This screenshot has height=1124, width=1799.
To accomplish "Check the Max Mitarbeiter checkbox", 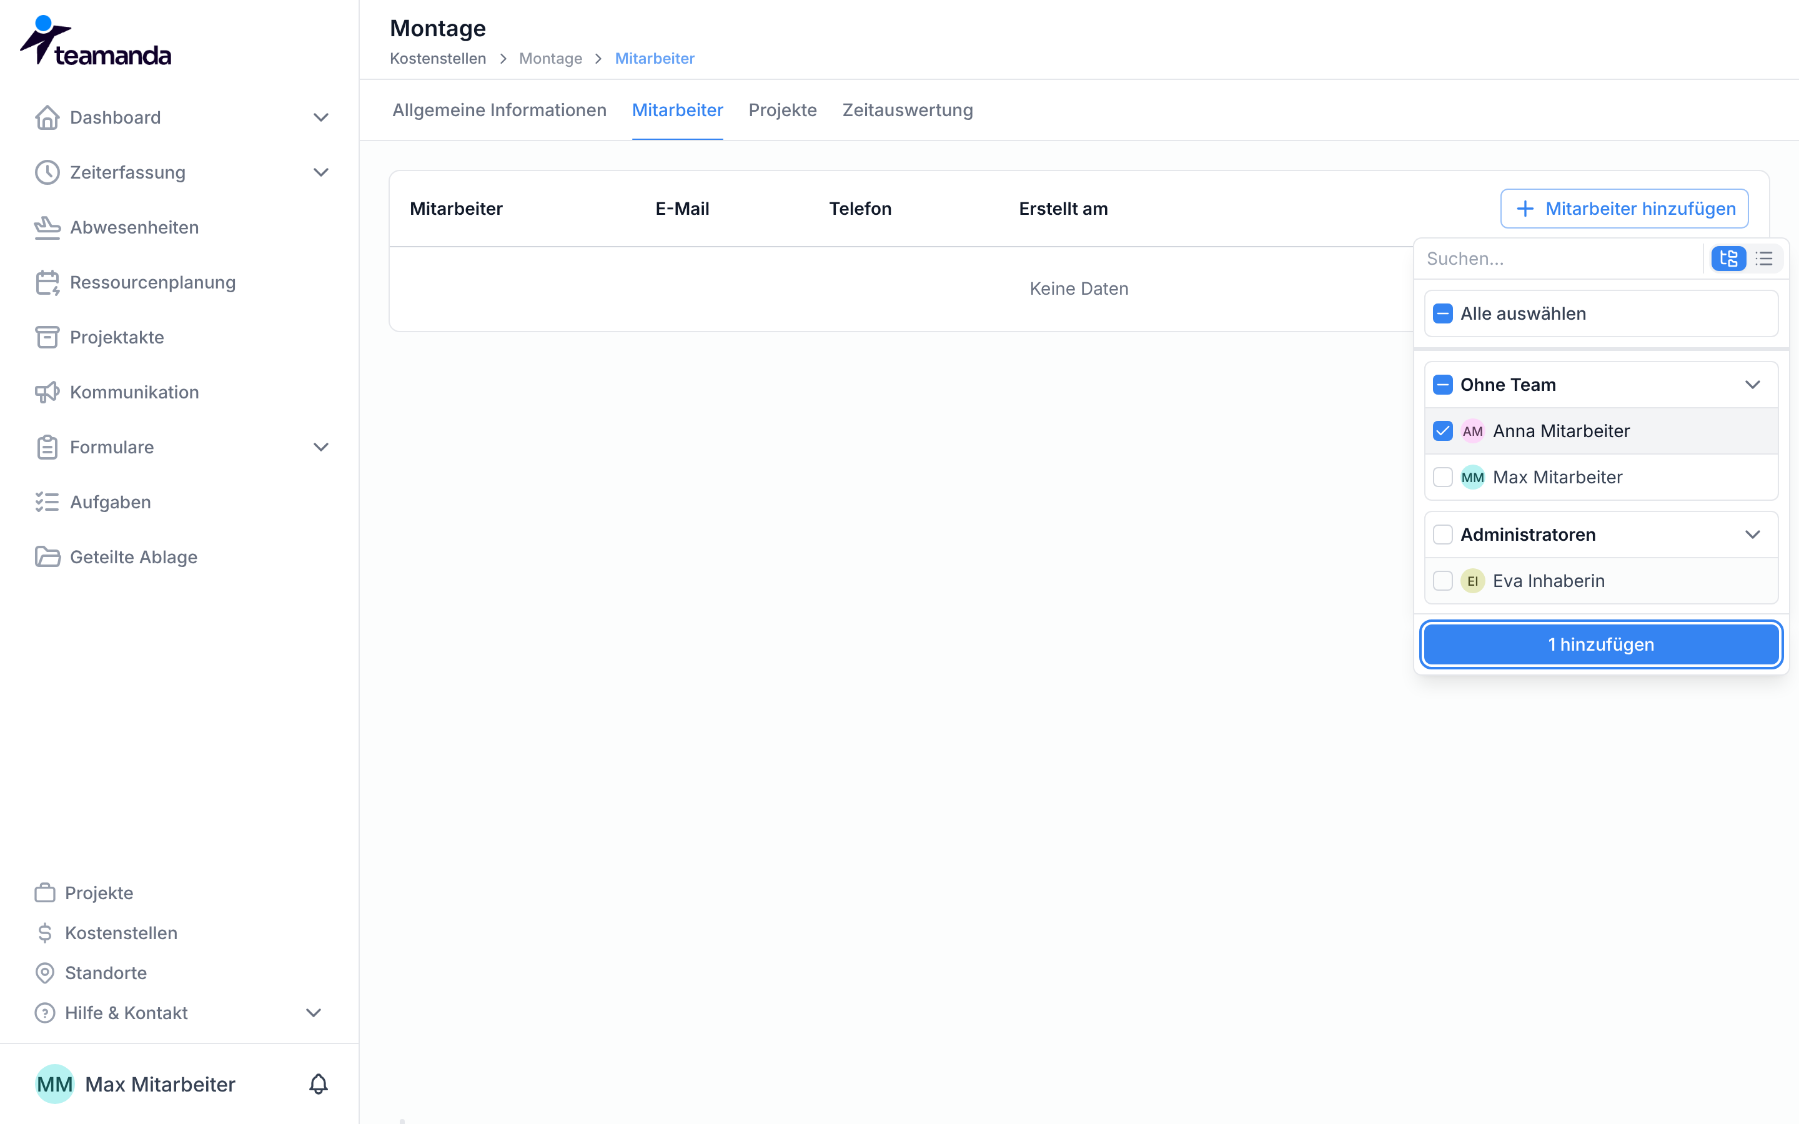I will [x=1443, y=477].
